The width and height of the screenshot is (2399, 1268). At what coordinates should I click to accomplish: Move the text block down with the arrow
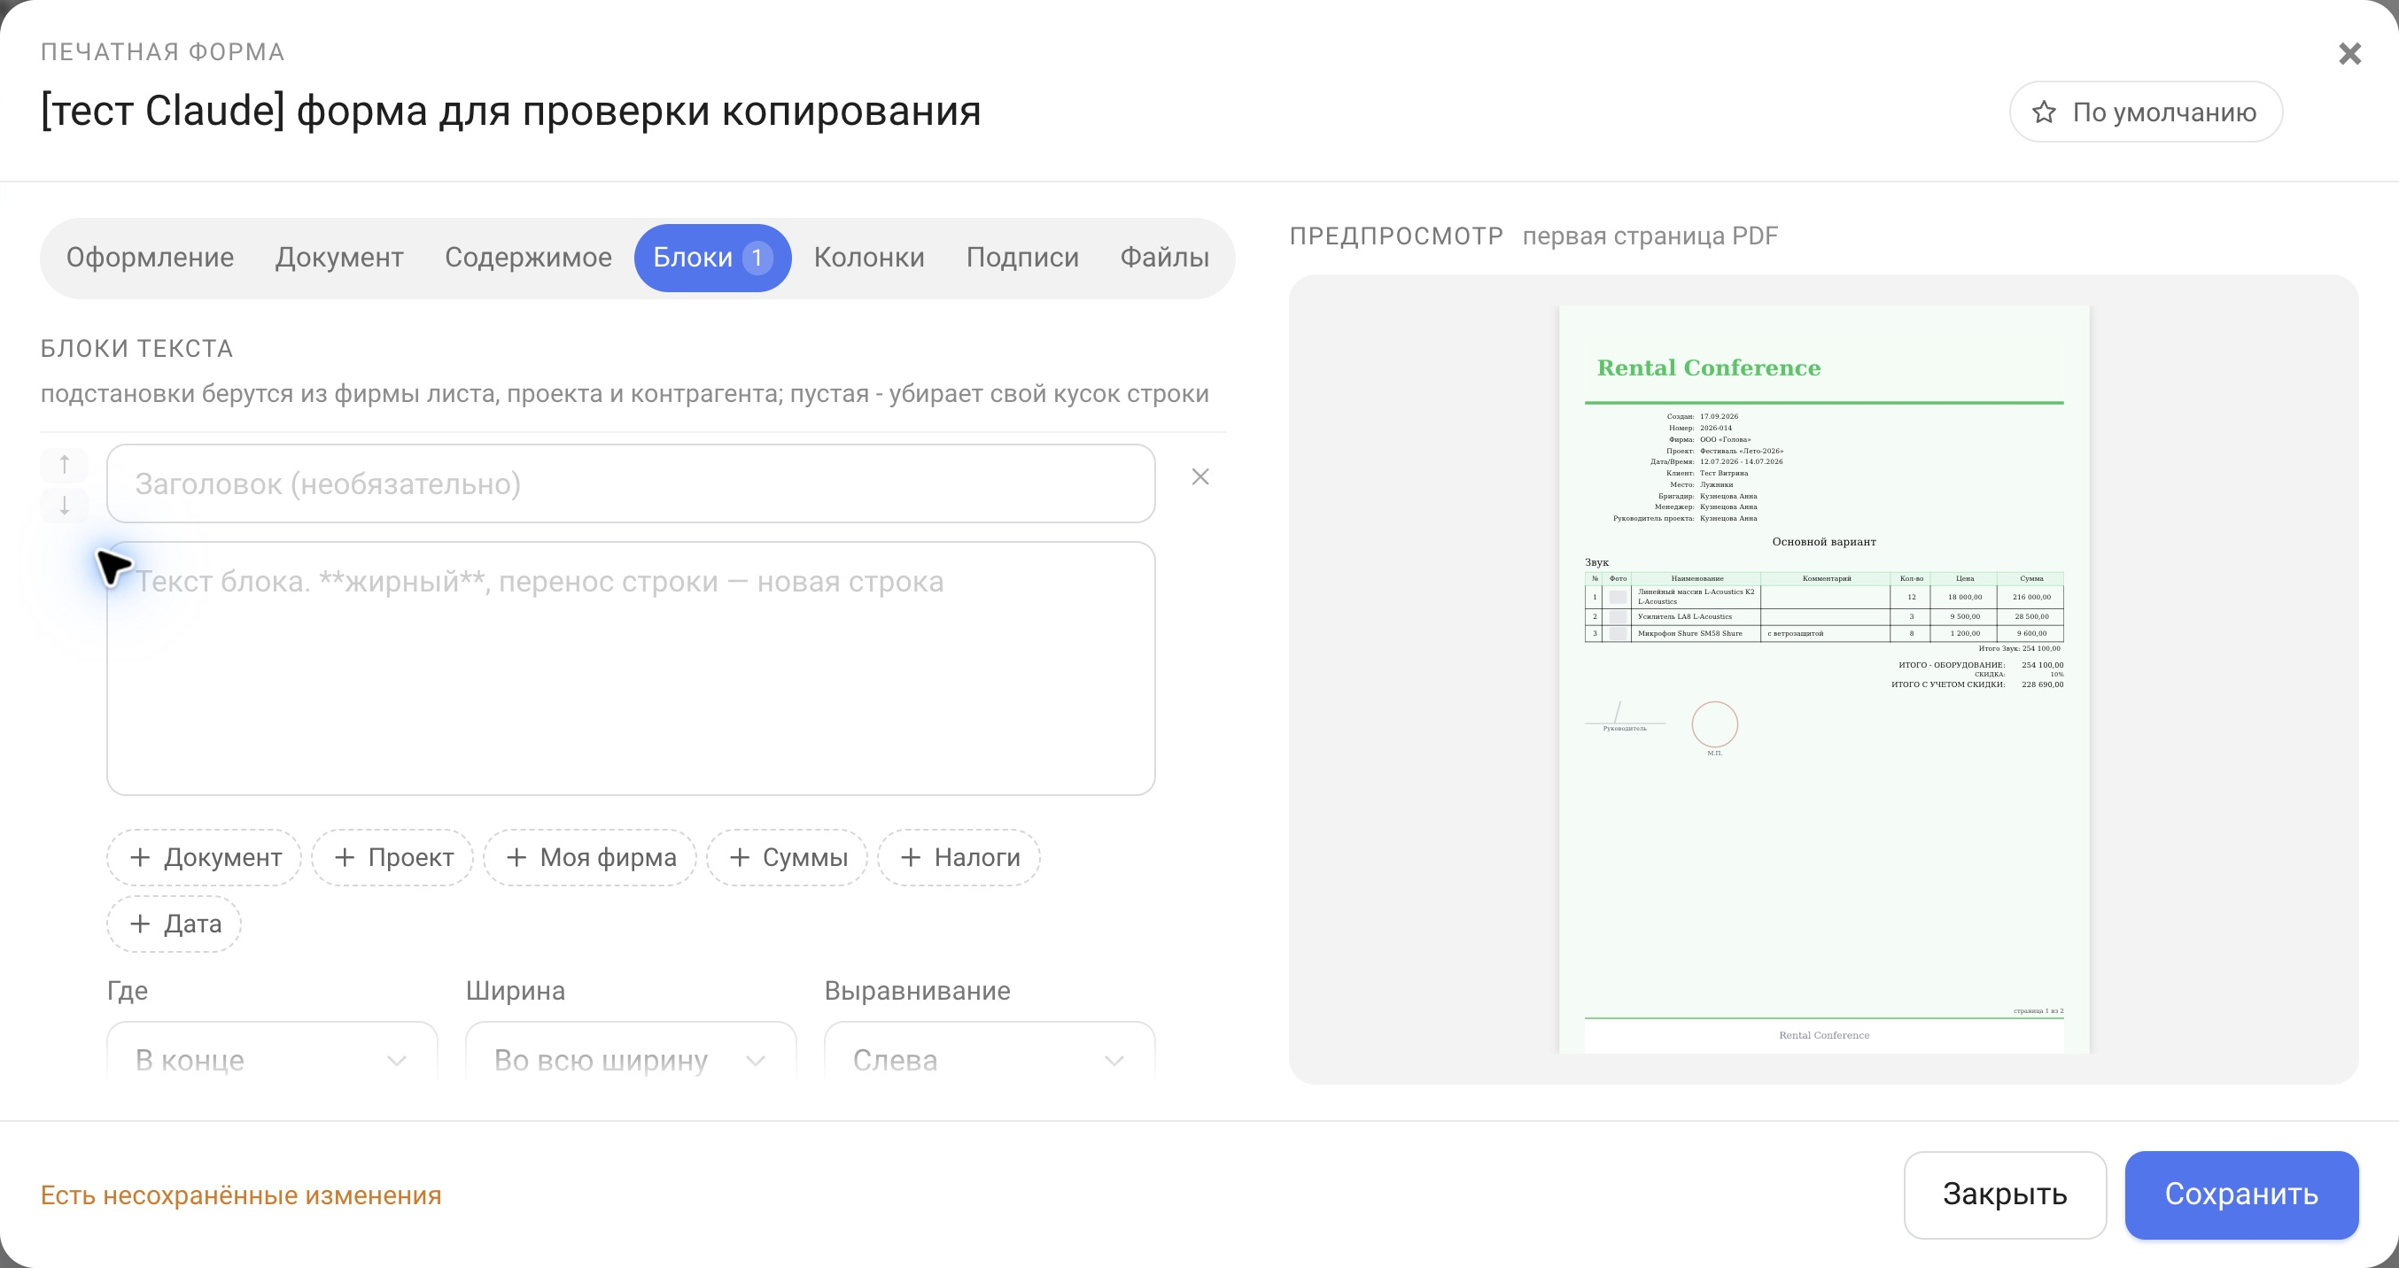[65, 506]
